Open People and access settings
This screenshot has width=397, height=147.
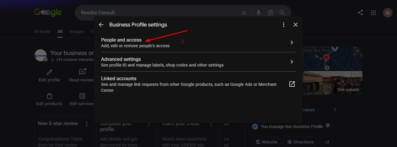[198, 42]
